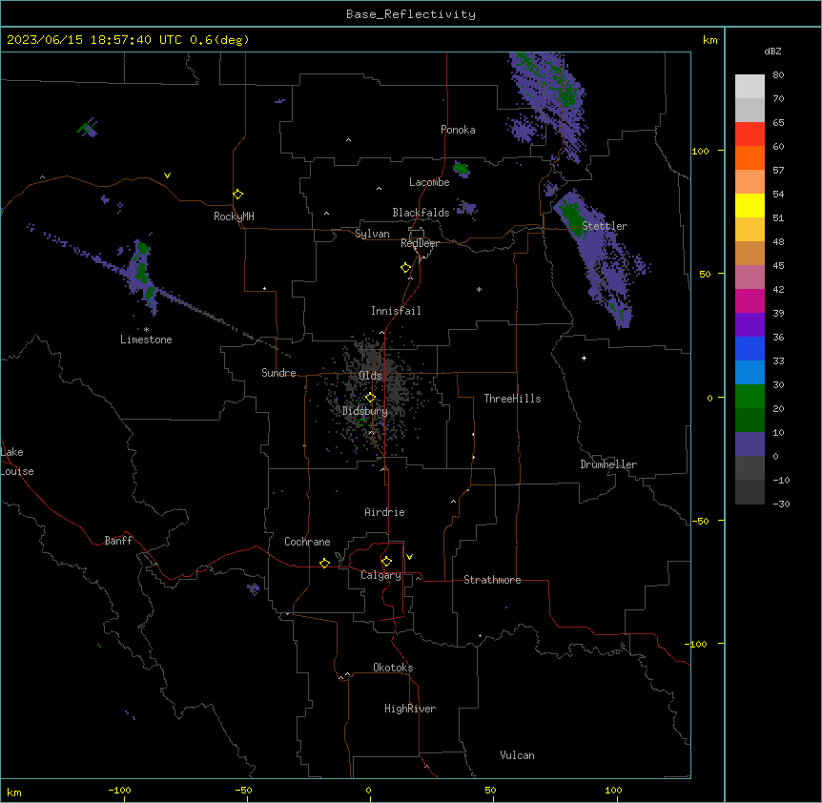Click the asterisk marker above Limestone
The height and width of the screenshot is (803, 822).
point(146,329)
